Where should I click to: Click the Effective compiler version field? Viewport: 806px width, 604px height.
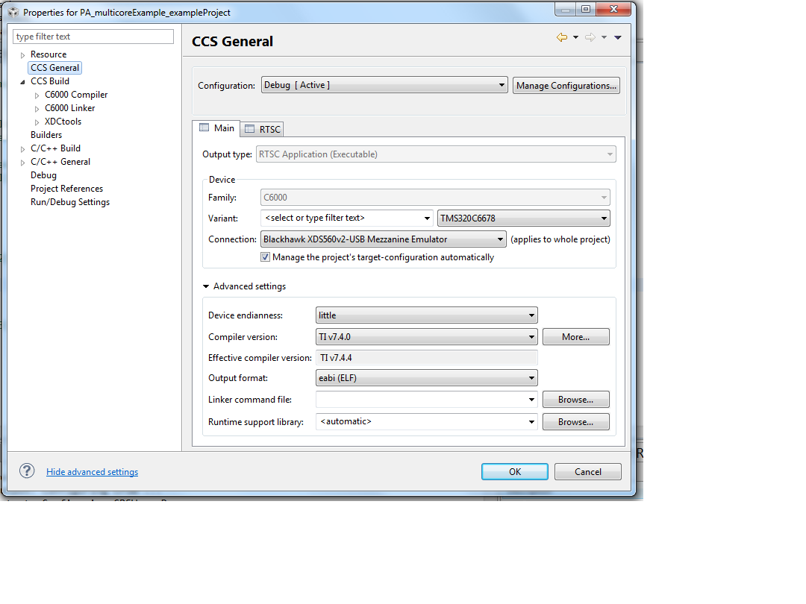[x=427, y=358]
